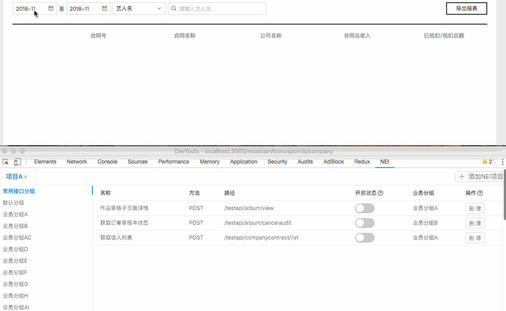Open the 艺人名 dropdown
Screen dimensions: 506x311
[x=139, y=8]
